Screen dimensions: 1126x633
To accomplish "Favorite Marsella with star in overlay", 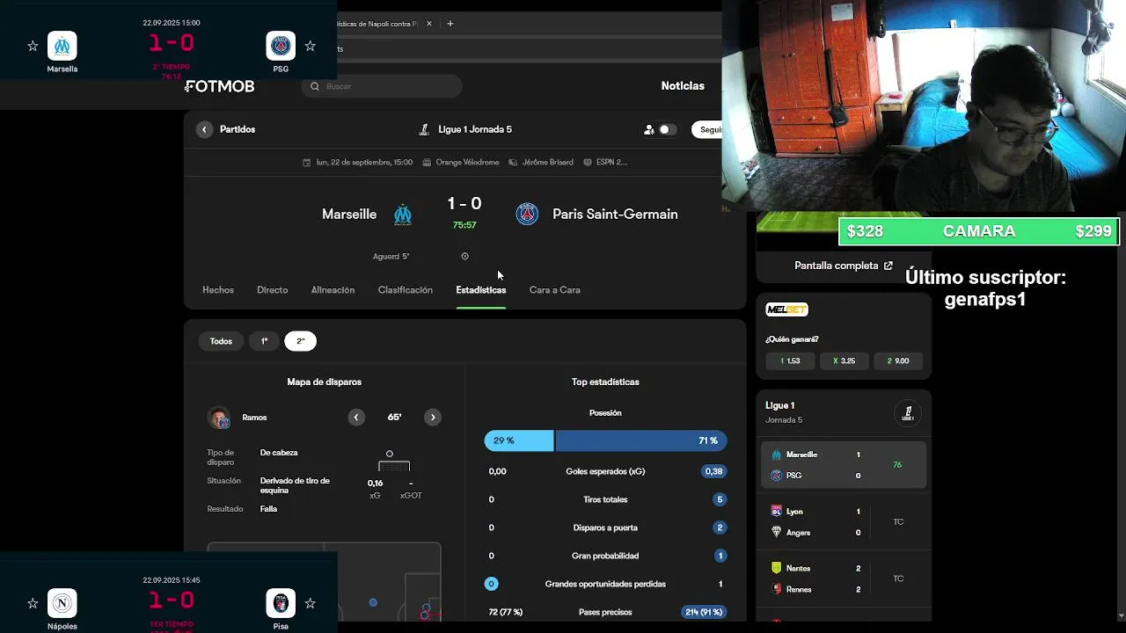I will (x=33, y=46).
